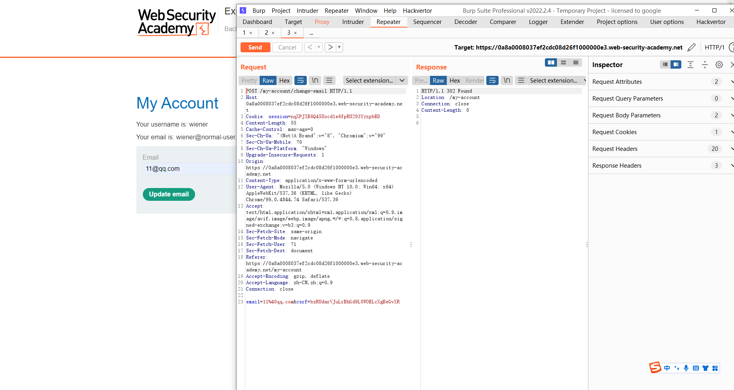Open Inspector settings gear
734x390 pixels.
click(719, 65)
